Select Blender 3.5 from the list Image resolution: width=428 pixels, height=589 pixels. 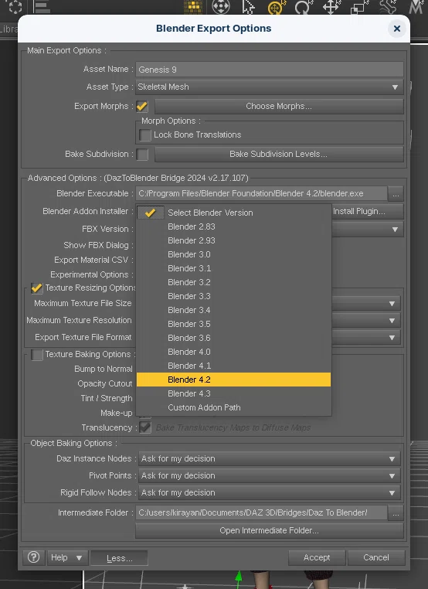[233, 324]
